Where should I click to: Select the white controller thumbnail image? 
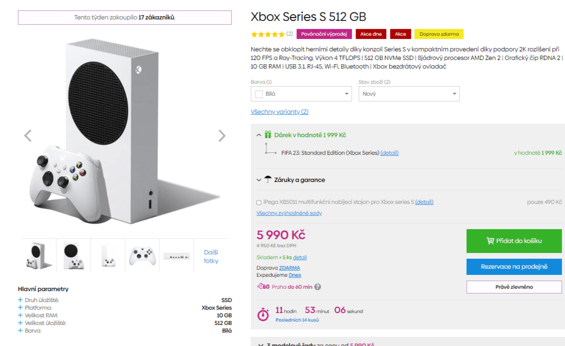click(142, 256)
